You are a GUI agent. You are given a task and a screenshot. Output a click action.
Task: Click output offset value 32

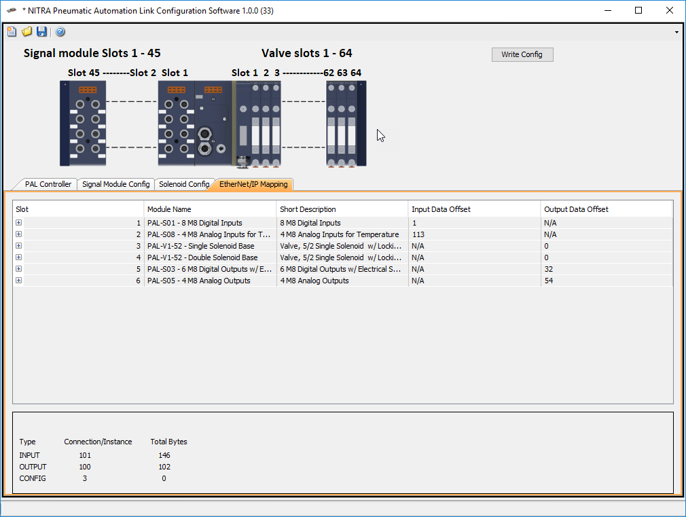pos(549,269)
